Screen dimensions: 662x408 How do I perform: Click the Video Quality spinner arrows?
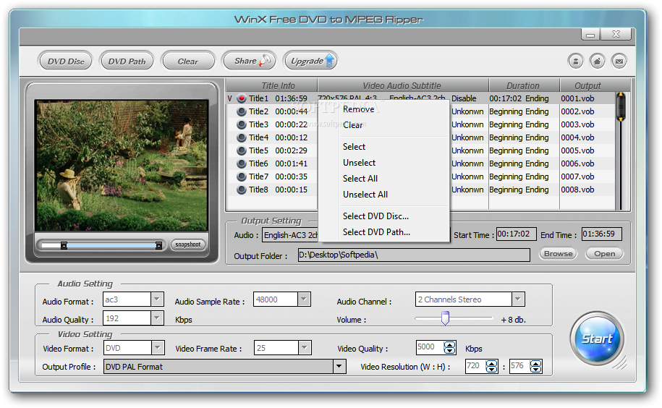pos(449,348)
